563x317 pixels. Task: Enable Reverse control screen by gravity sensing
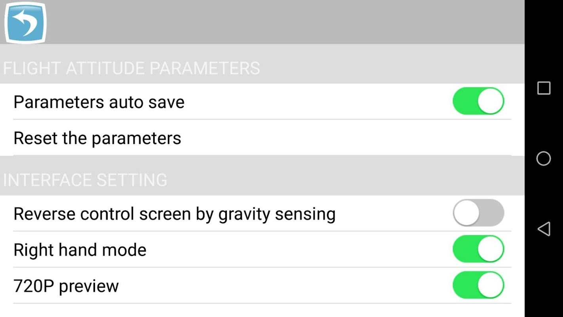point(478,213)
